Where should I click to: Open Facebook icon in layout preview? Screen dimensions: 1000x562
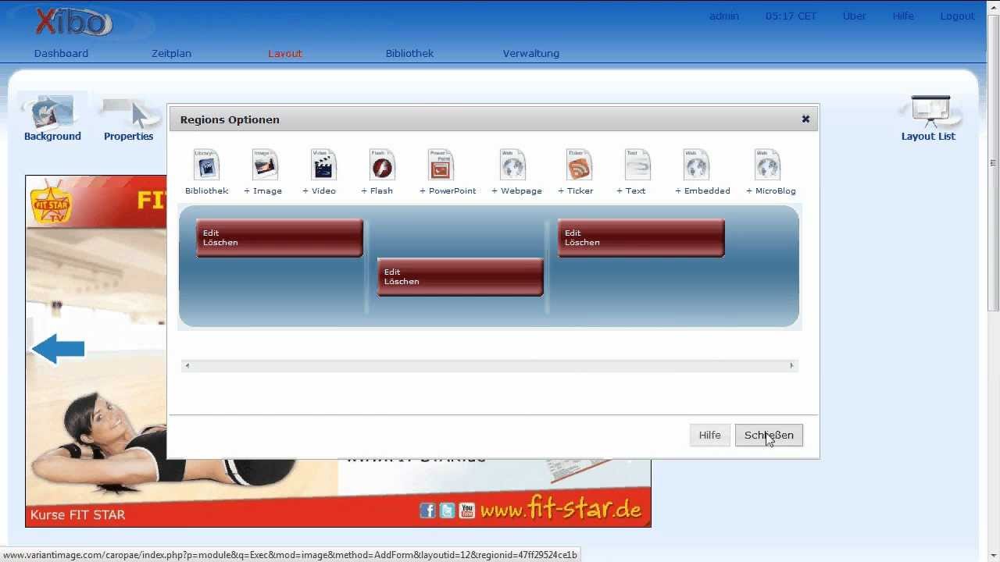(x=427, y=510)
